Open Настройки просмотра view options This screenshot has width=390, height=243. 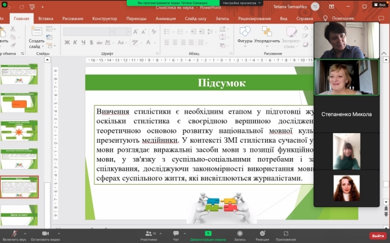pyautogui.click(x=238, y=3)
